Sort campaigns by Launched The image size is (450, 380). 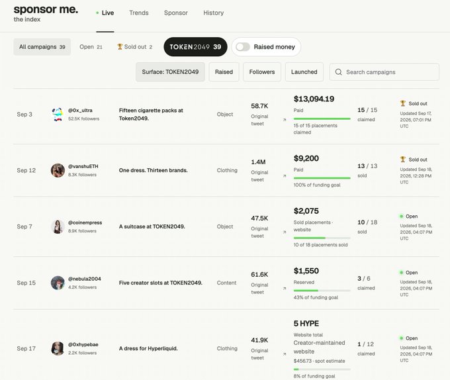pyautogui.click(x=304, y=72)
